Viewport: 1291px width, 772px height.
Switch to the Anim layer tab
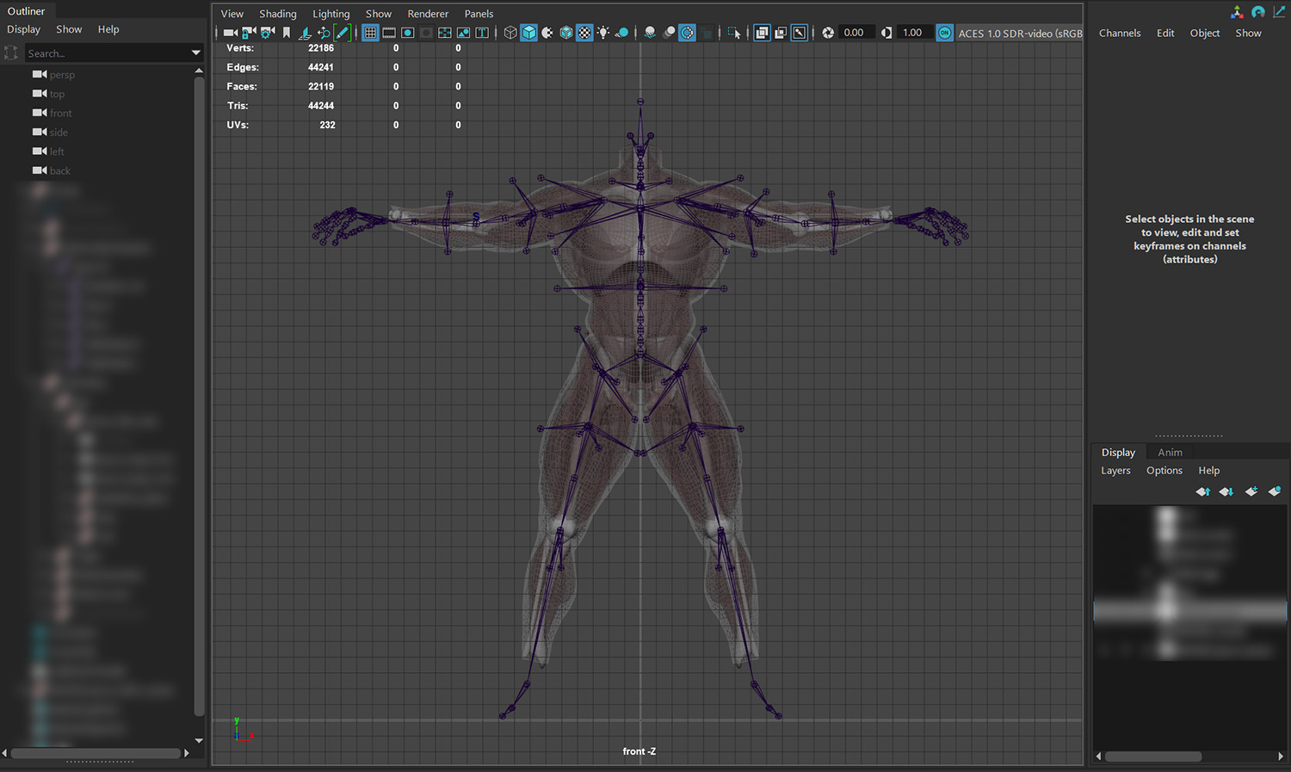[1170, 453]
